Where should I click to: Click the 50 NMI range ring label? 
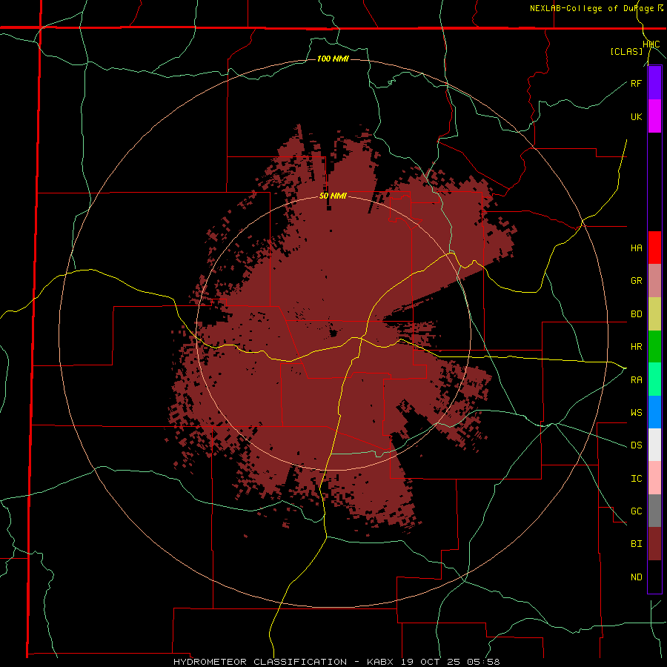tap(333, 196)
